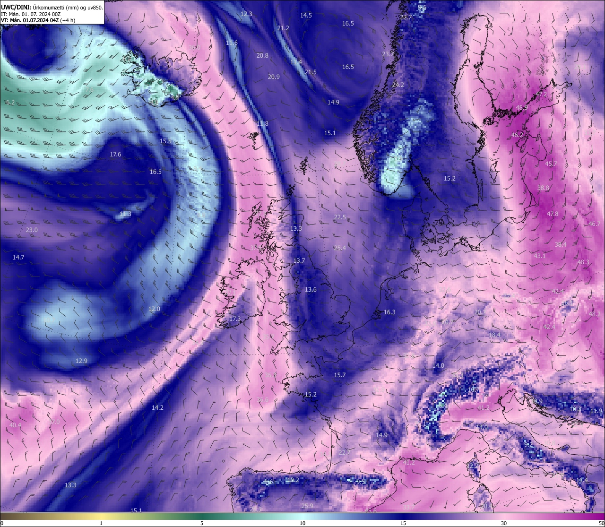Click the 6.2 value label
Viewport: 605px width, 527px height.
10,103
